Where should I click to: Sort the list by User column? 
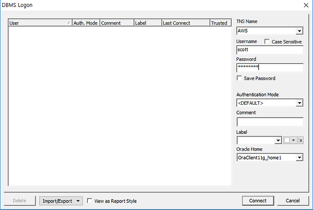(40, 23)
